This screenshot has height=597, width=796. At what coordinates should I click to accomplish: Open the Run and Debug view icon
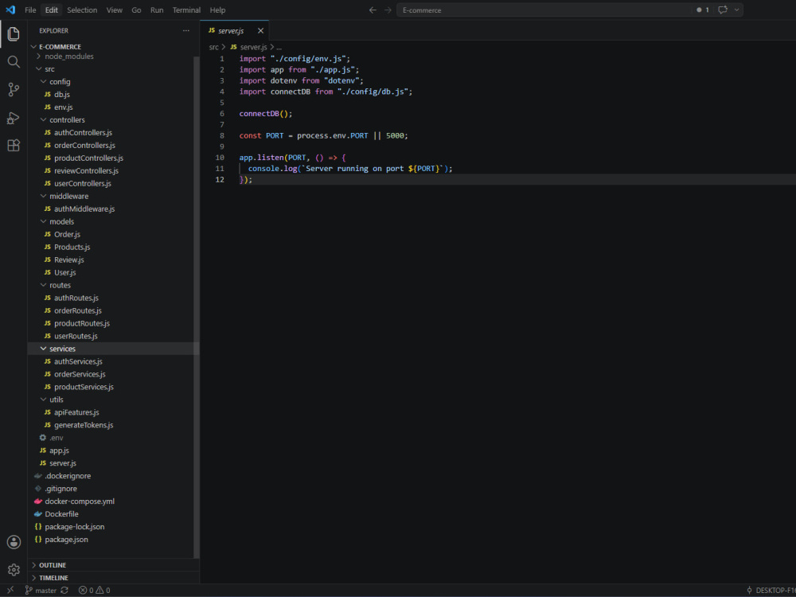(x=14, y=118)
